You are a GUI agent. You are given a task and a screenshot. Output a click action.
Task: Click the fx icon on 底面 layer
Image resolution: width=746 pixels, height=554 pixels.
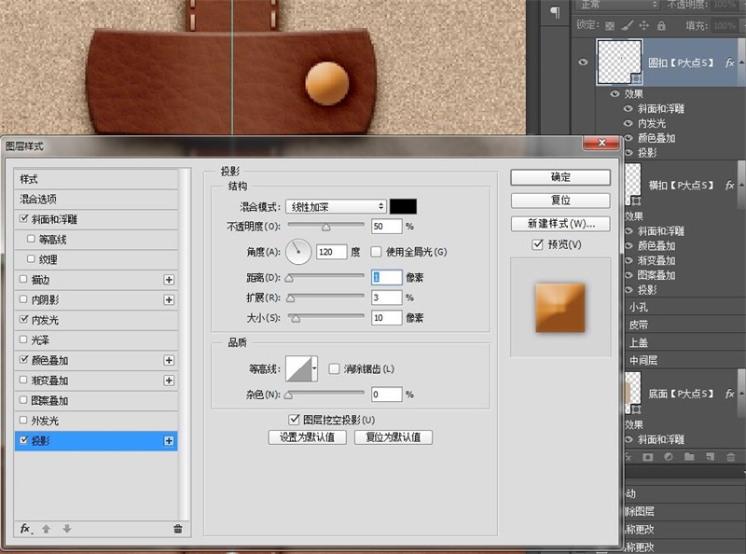coord(729,394)
